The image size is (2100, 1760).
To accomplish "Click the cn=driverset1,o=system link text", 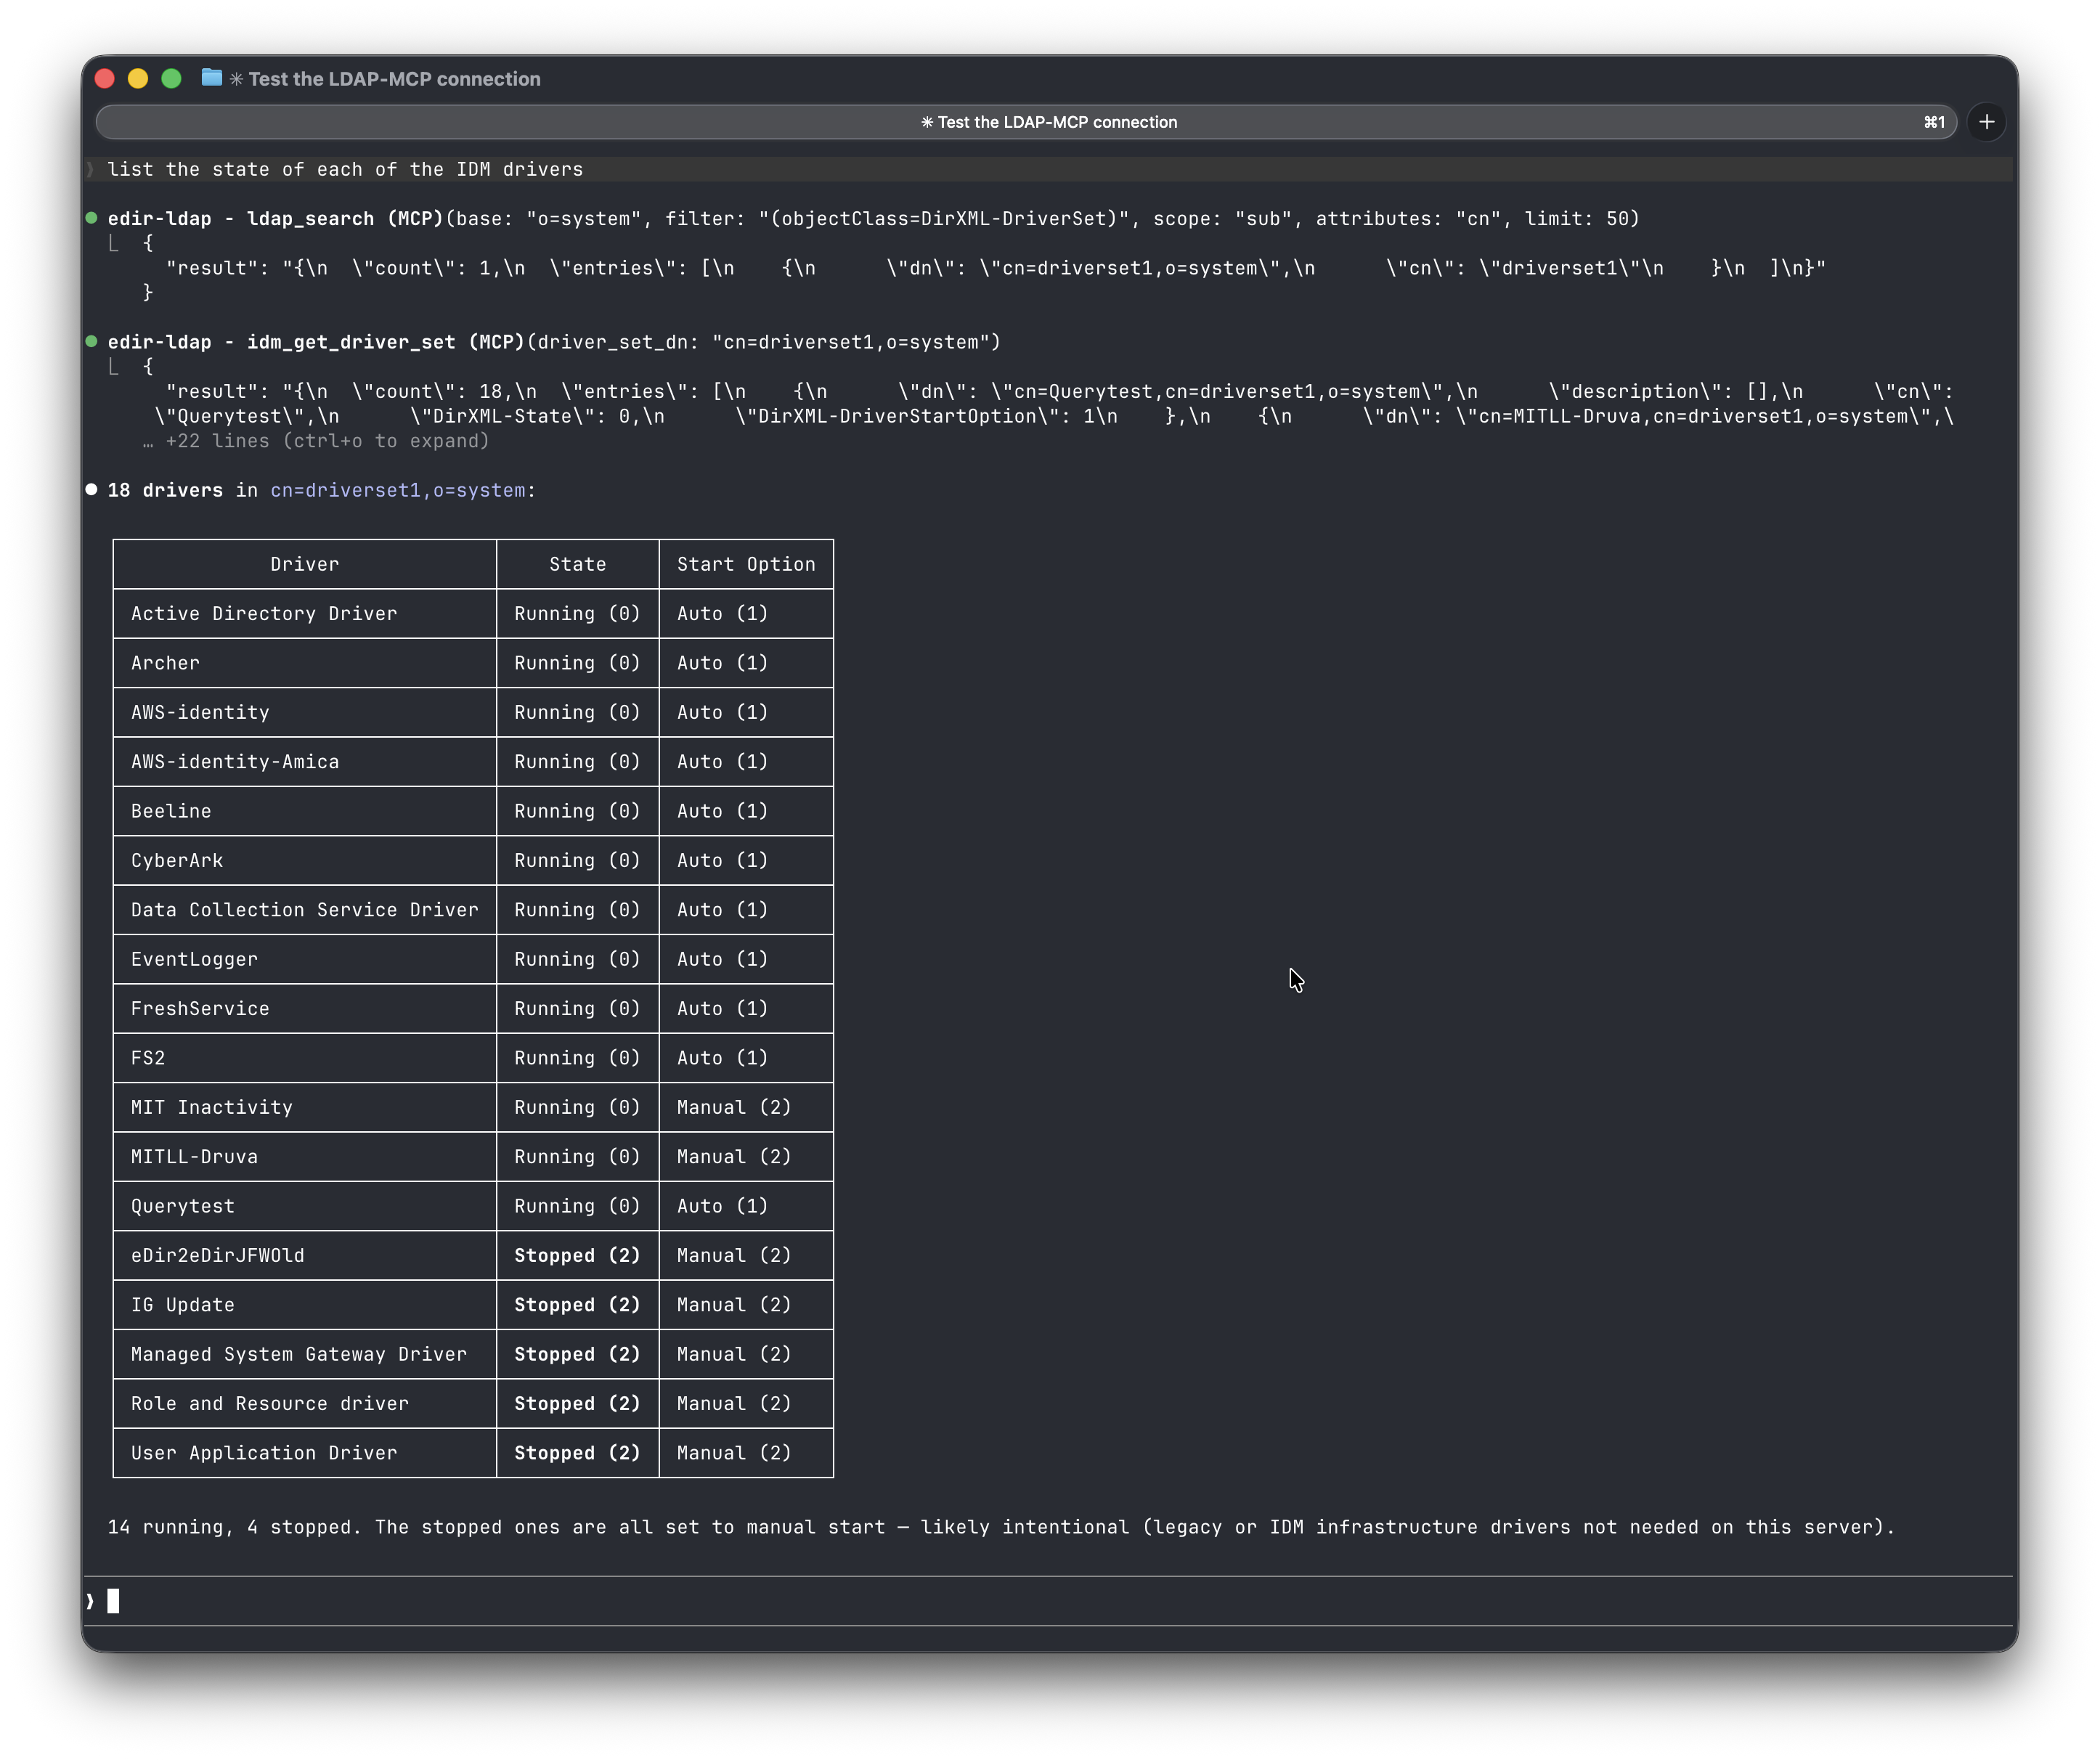I will [398, 490].
